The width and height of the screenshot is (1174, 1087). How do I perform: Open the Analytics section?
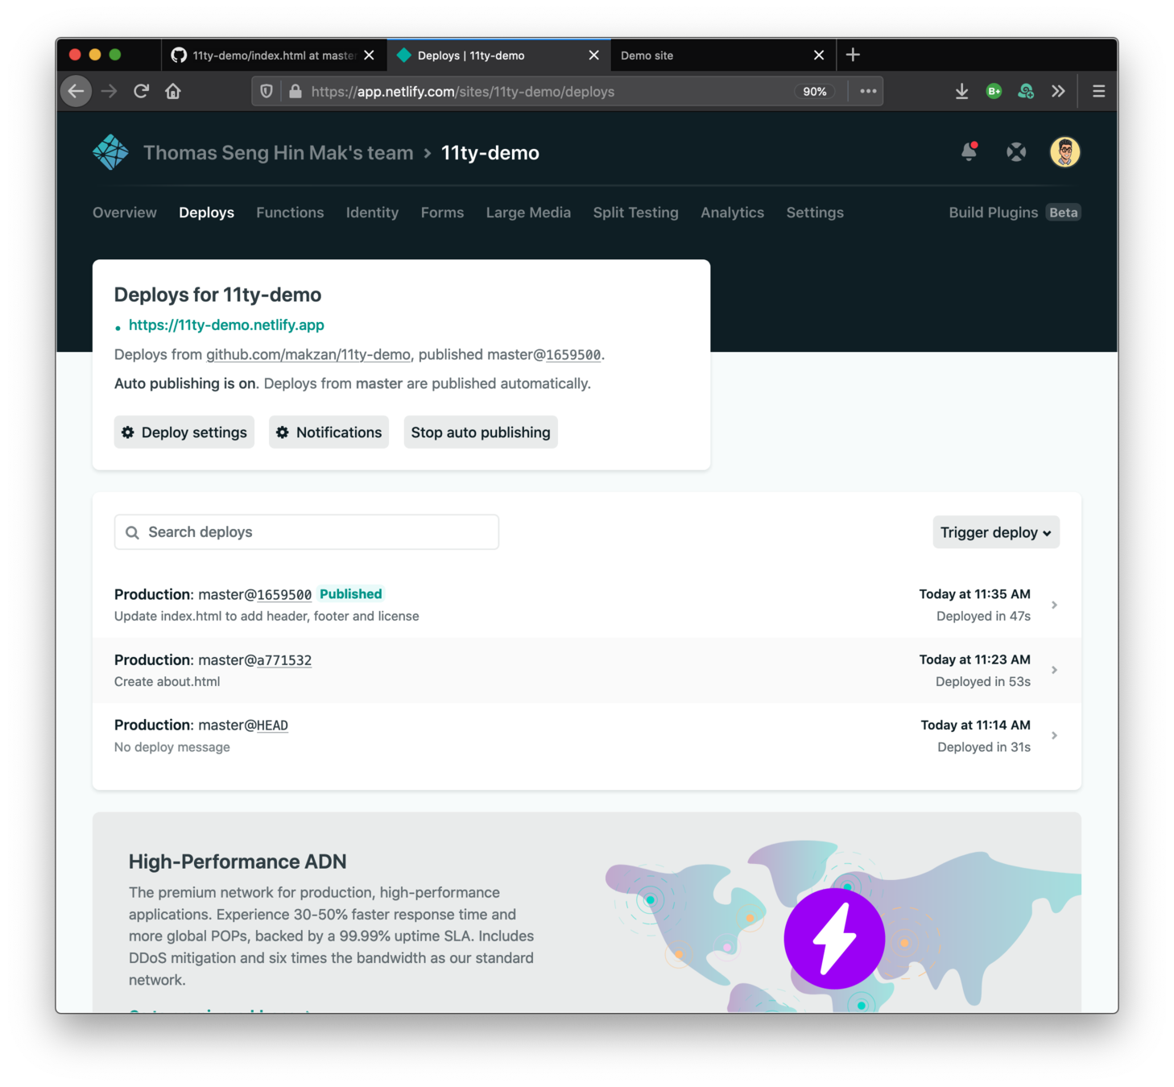pyautogui.click(x=732, y=213)
